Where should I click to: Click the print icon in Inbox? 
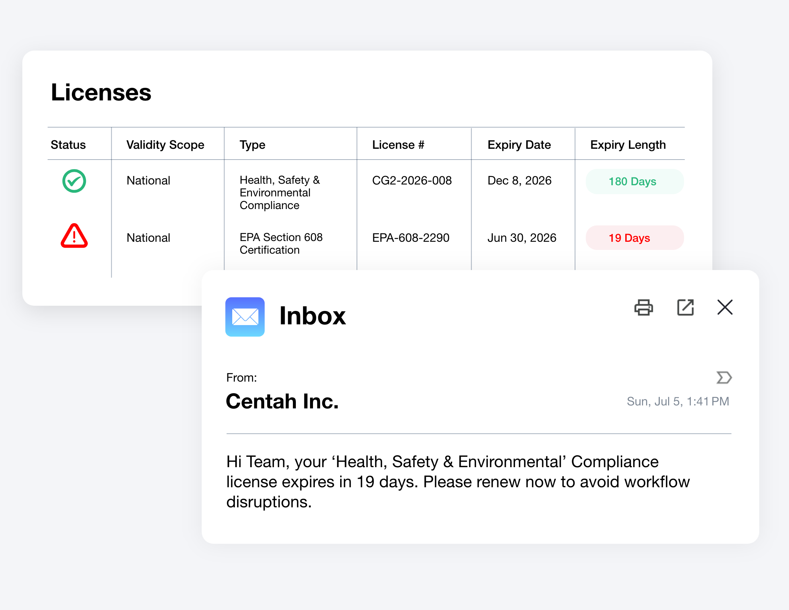643,307
